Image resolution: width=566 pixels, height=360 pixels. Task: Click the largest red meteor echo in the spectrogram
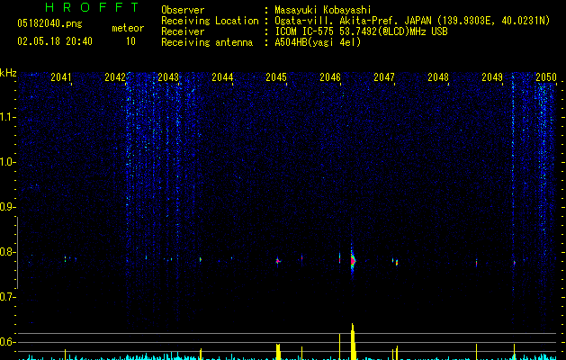[353, 260]
